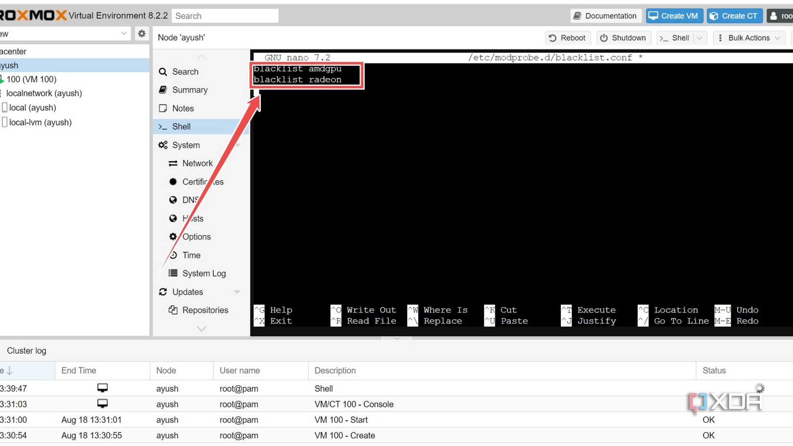Click the Shutdown button
The image size is (793, 446).
(623, 38)
